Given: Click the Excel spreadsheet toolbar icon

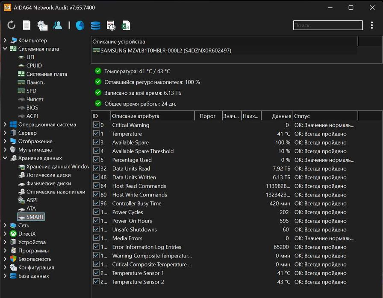Looking at the screenshot, I should (126, 26).
